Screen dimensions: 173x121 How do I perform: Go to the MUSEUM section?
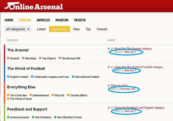click(x=62, y=20)
